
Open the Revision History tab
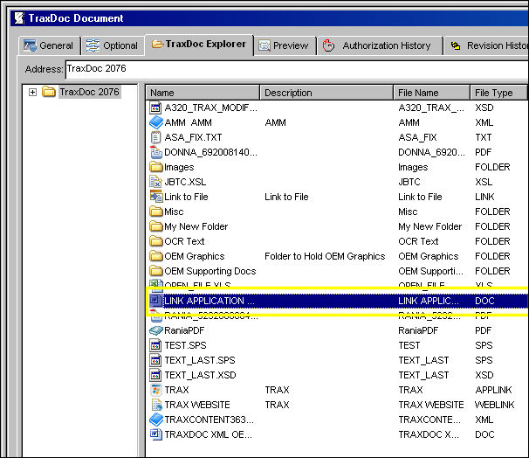tap(486, 45)
